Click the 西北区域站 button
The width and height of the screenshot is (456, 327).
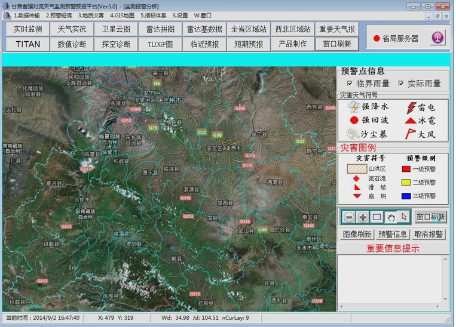pyautogui.click(x=293, y=29)
